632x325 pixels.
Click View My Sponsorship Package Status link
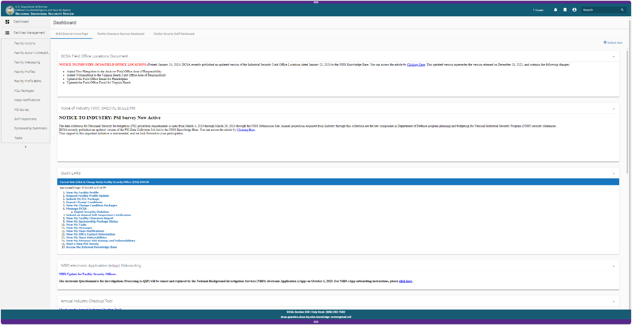pyautogui.click(x=92, y=222)
